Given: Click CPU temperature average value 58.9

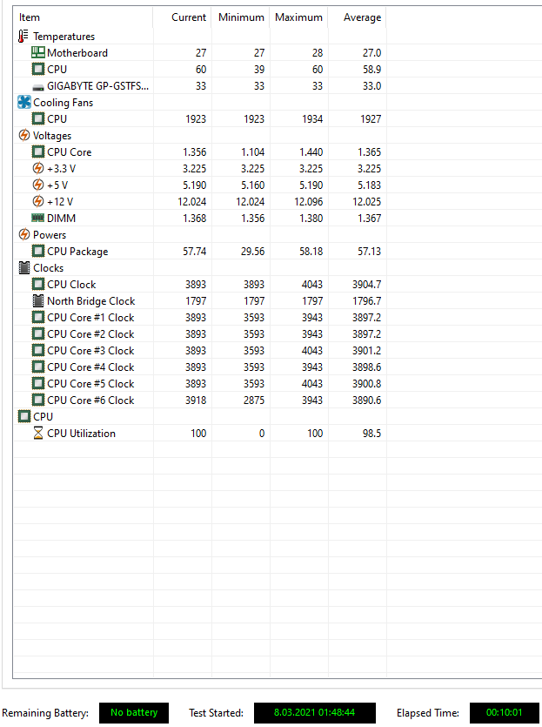Looking at the screenshot, I should [371, 69].
